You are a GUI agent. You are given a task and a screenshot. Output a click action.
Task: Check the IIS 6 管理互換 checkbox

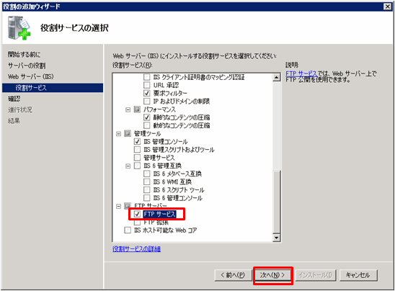[137, 166]
